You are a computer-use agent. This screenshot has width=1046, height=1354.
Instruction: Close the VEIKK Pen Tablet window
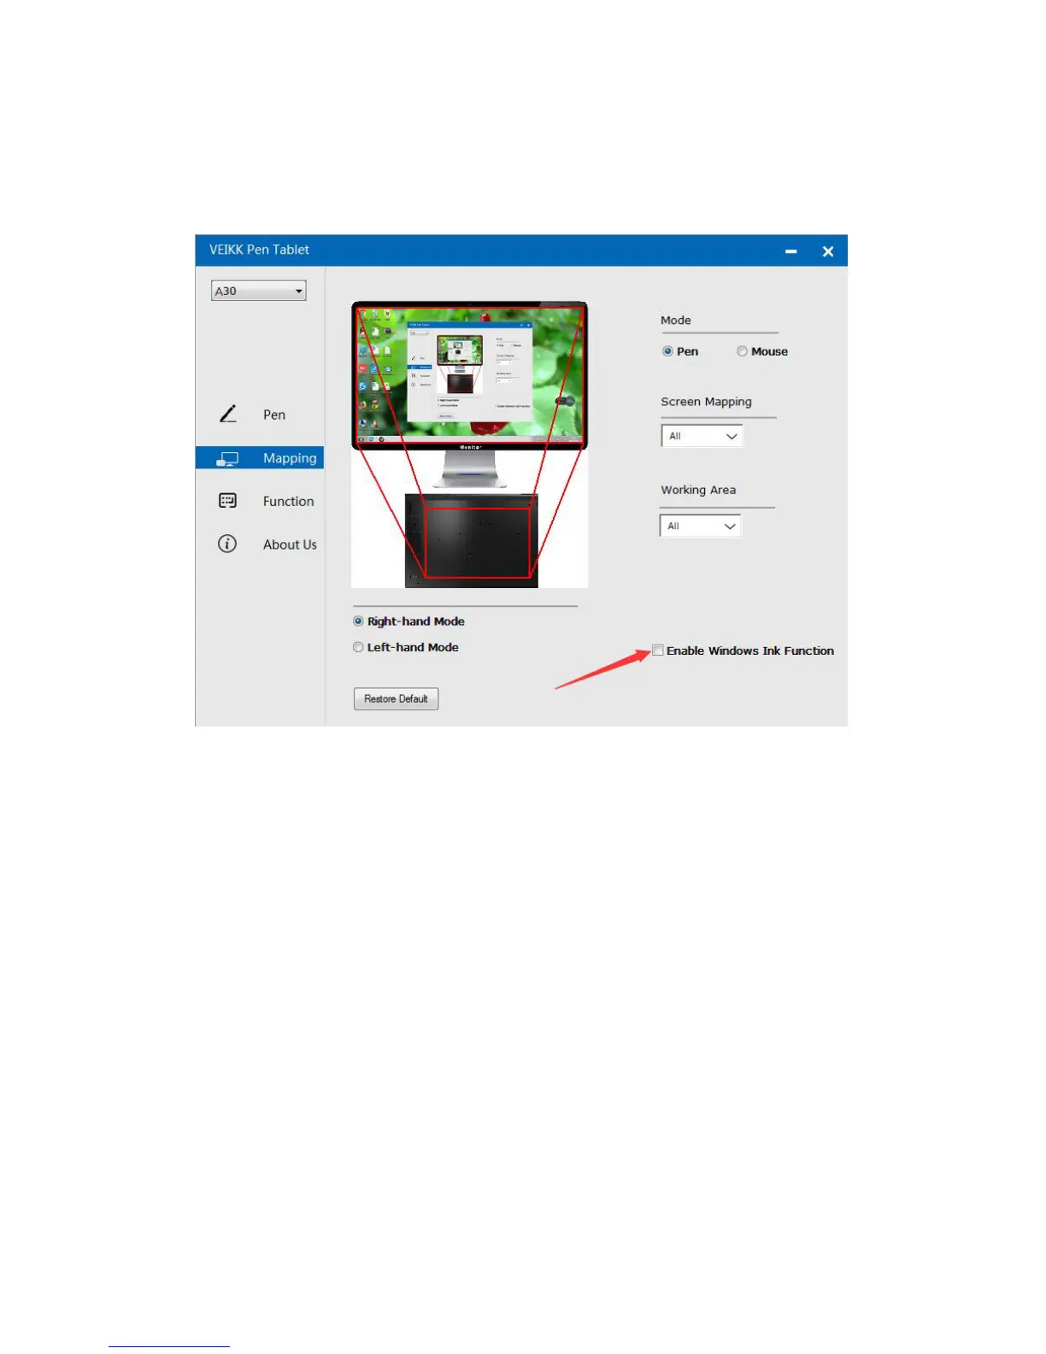pos(828,251)
